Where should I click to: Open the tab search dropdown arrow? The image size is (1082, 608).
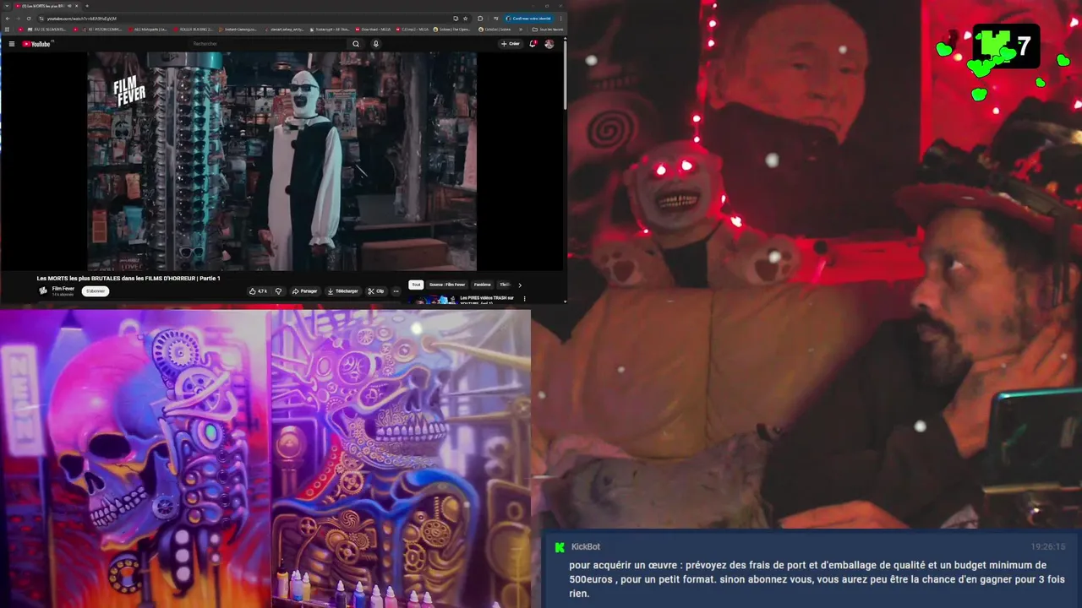(7, 6)
